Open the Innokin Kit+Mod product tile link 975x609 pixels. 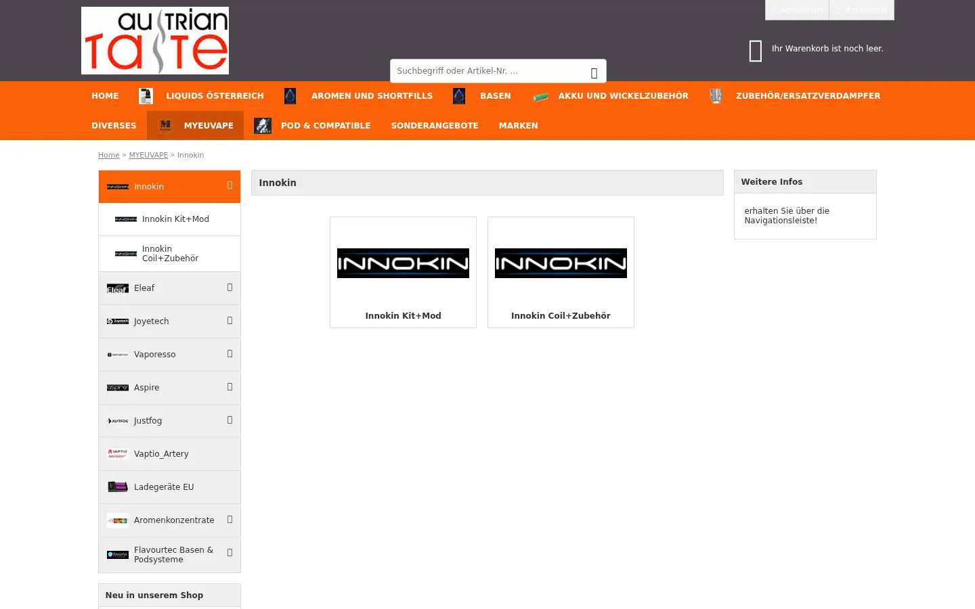[403, 316]
